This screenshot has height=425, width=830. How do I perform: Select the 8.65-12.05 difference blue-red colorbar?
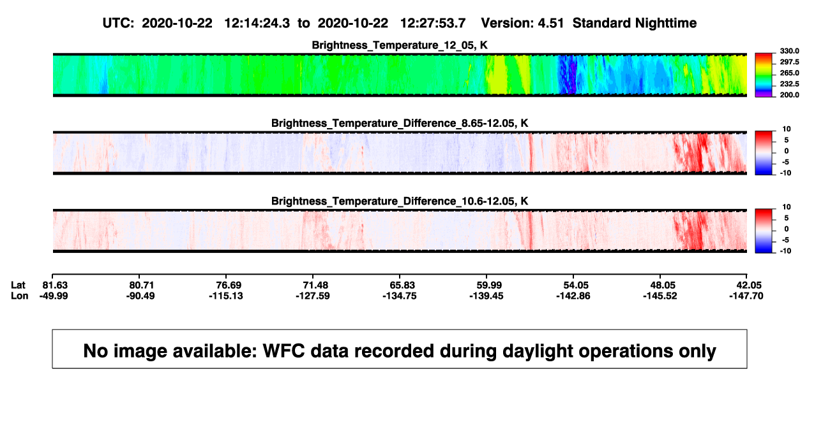(x=764, y=152)
